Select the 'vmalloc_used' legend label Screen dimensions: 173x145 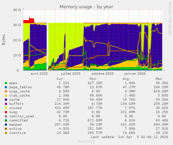(x=22, y=116)
